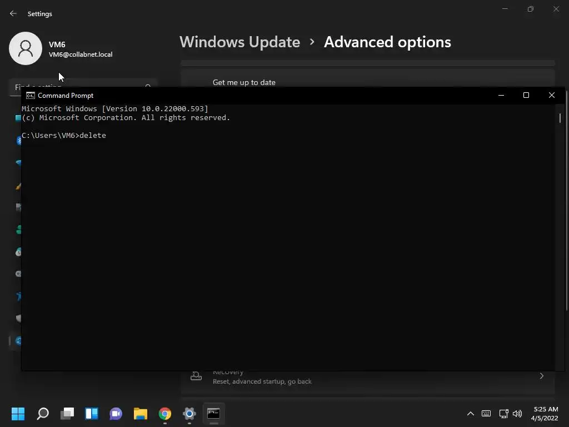Open the VM6 user account avatar
The width and height of the screenshot is (569, 427).
point(26,48)
